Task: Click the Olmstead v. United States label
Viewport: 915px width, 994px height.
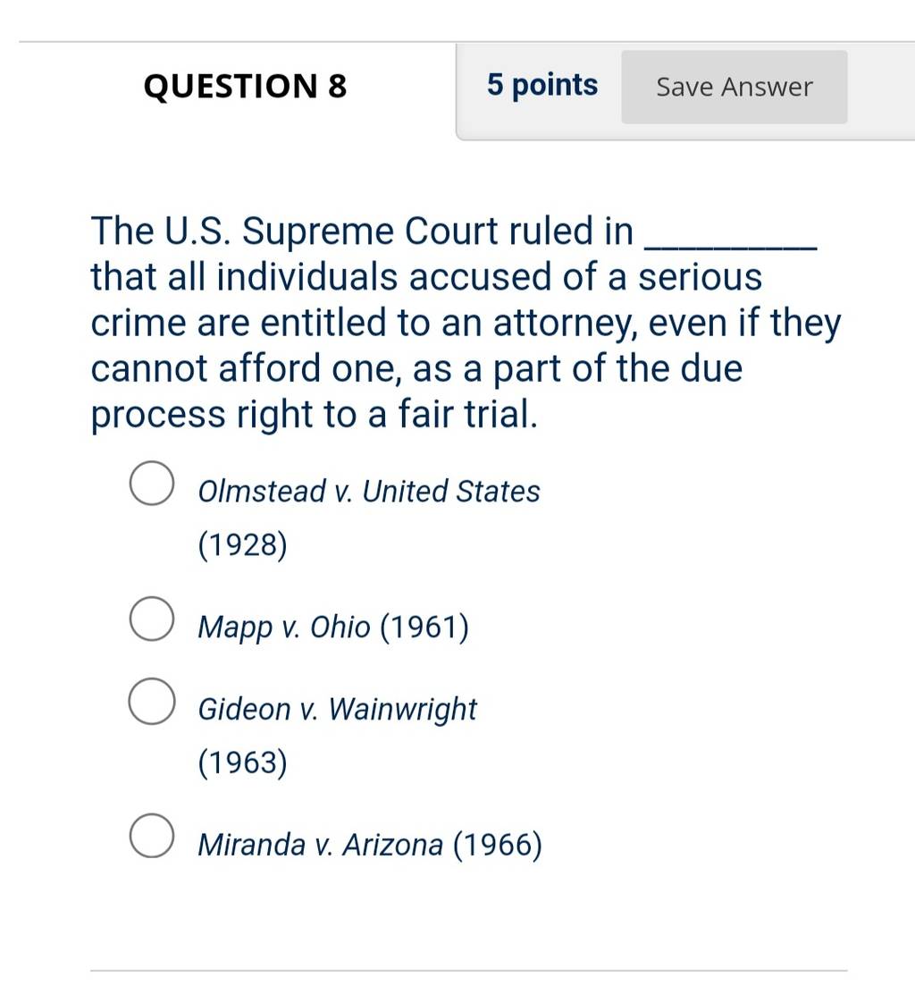Action: pyautogui.click(x=369, y=492)
